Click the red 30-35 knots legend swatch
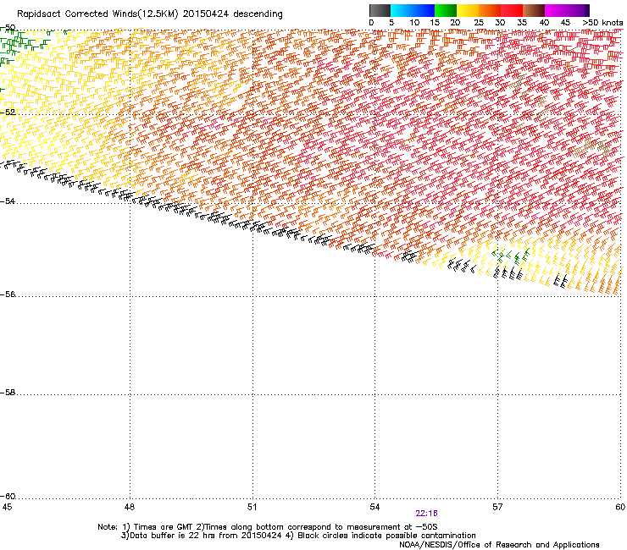 [x=512, y=10]
